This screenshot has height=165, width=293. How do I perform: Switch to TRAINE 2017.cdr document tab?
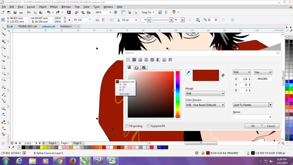27,27
